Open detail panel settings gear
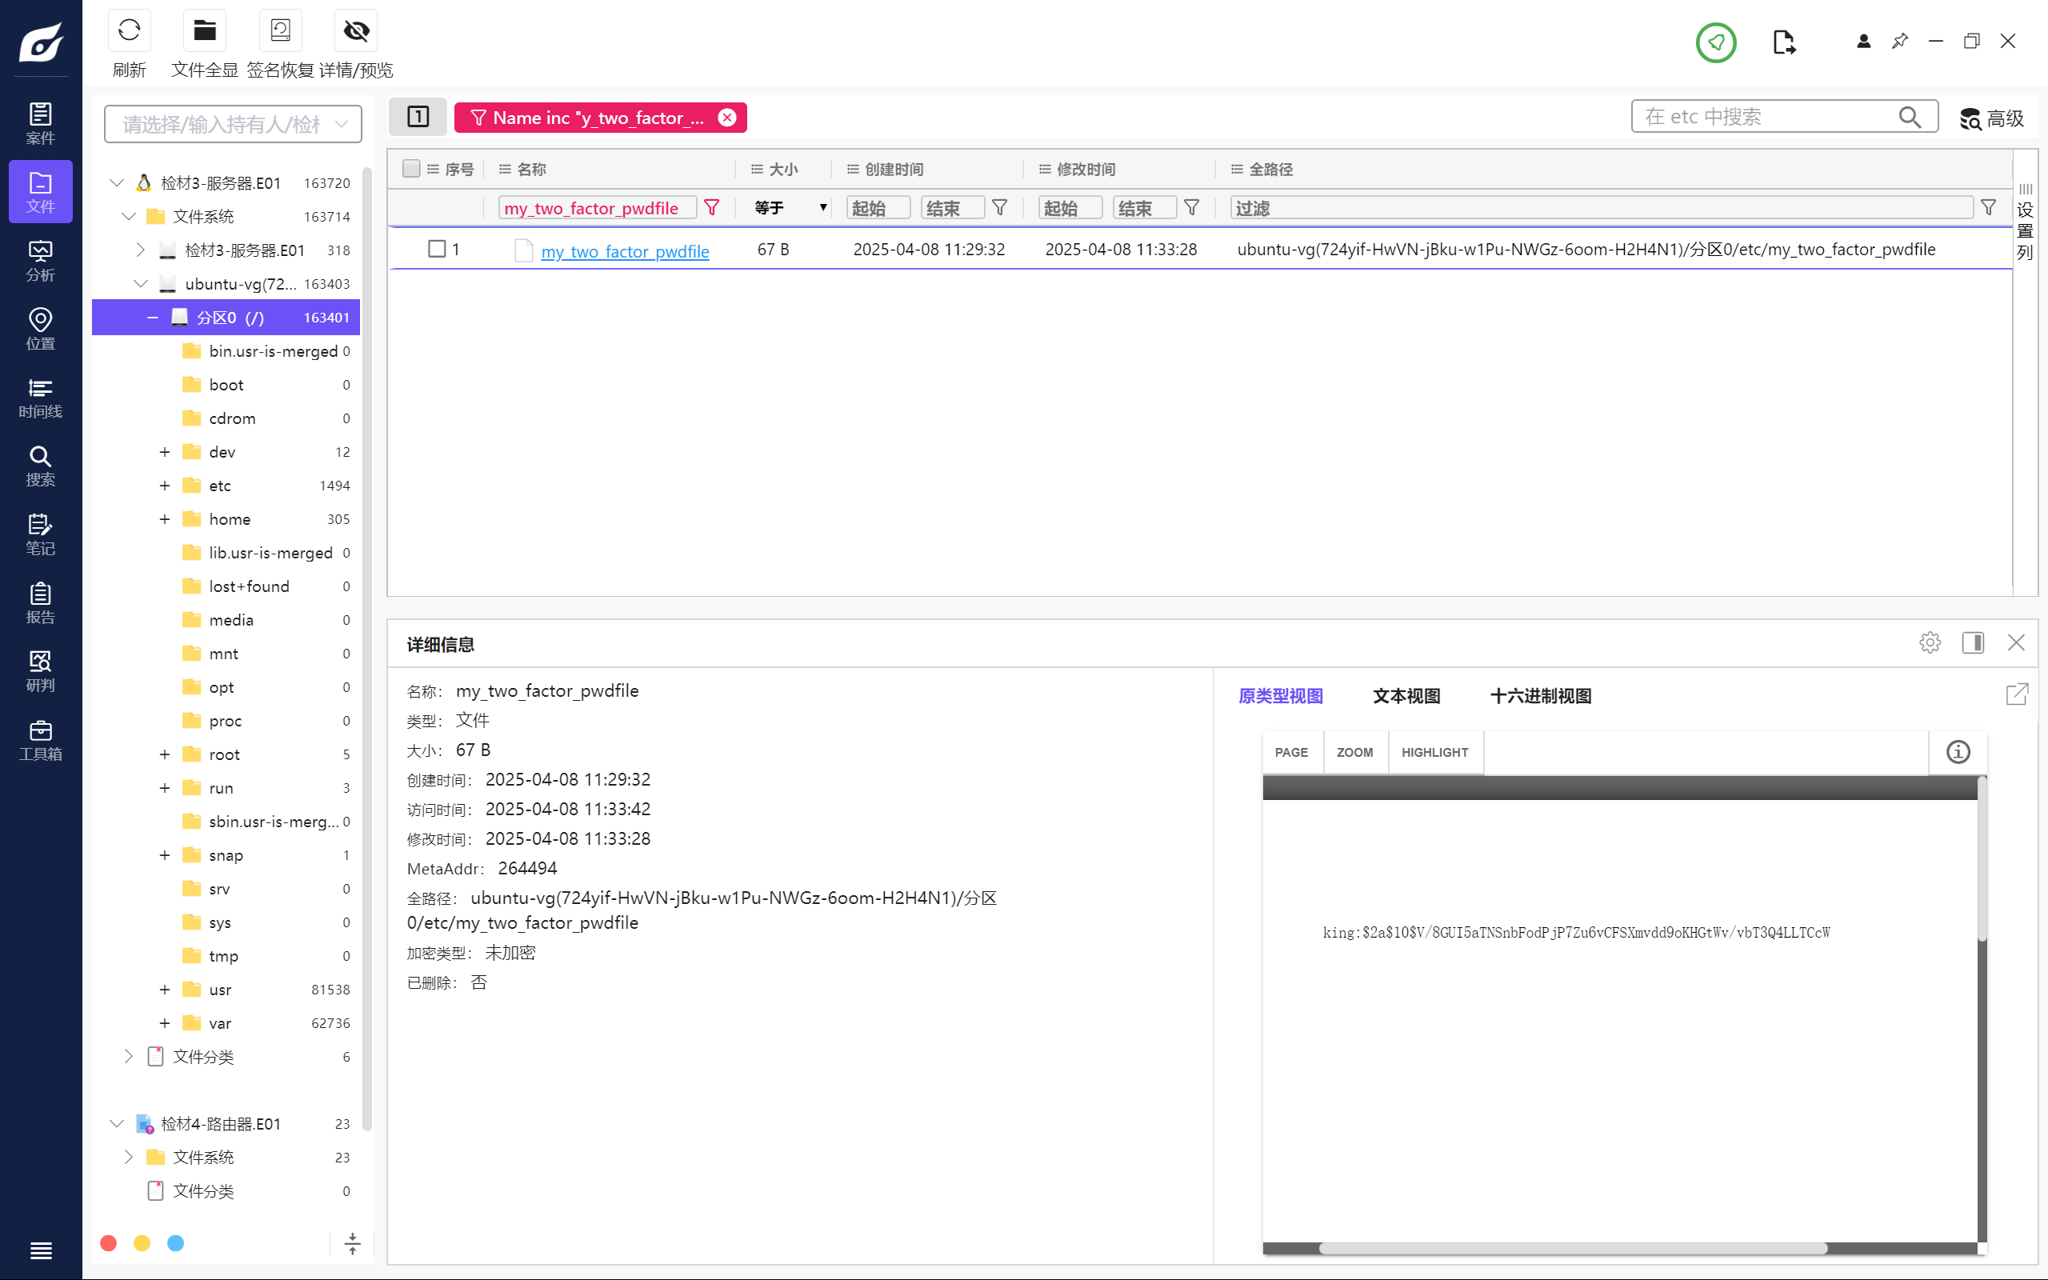The image size is (2048, 1280). click(1930, 642)
